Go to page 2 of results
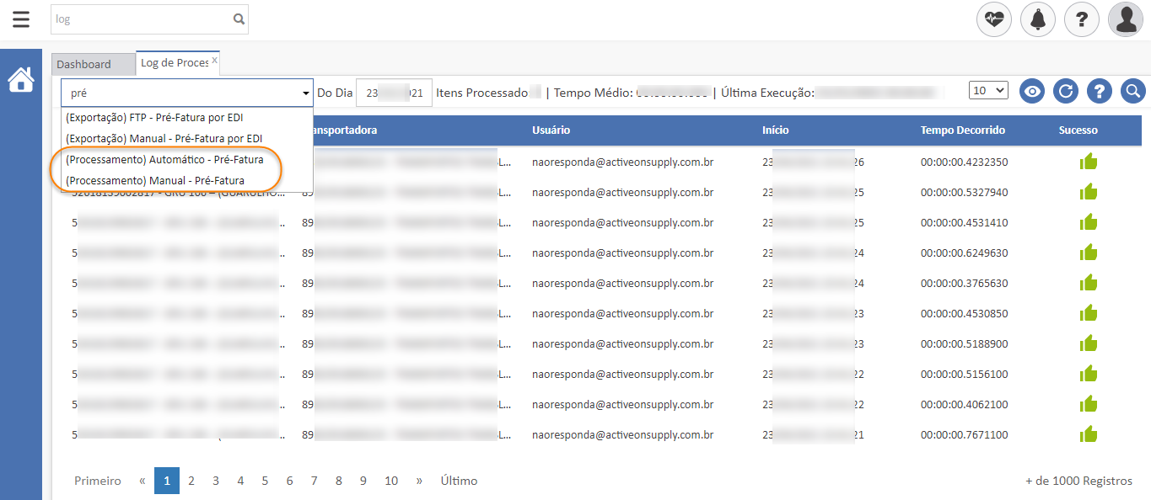Viewport: 1151px width, 500px height. 191,481
